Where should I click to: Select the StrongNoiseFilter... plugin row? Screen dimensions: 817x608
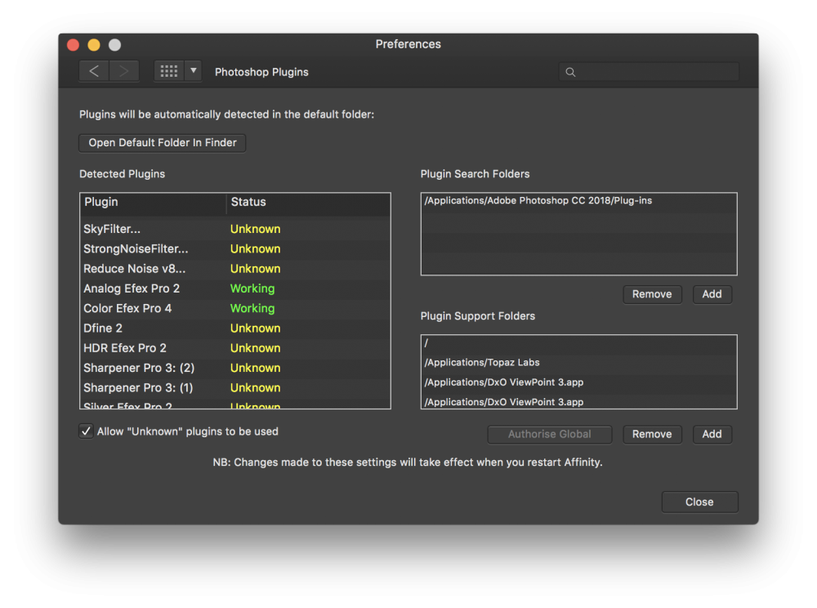(x=235, y=249)
